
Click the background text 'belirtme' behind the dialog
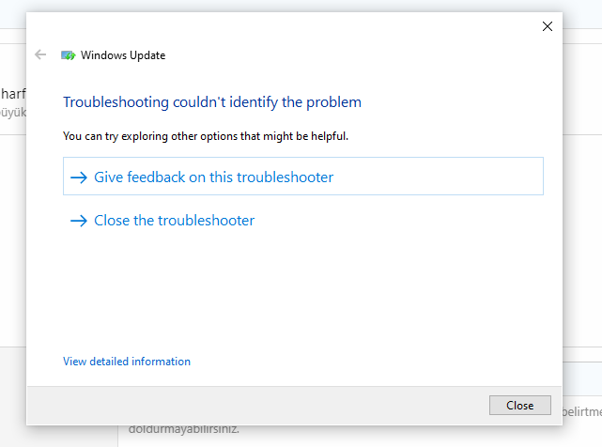pyautogui.click(x=582, y=411)
